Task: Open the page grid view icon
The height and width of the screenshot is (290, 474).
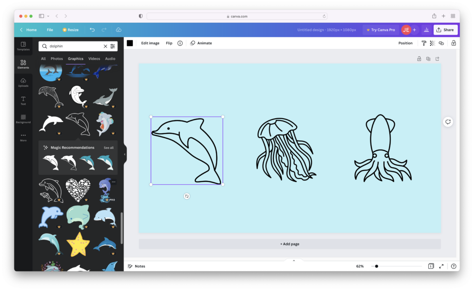Action: click(431, 266)
